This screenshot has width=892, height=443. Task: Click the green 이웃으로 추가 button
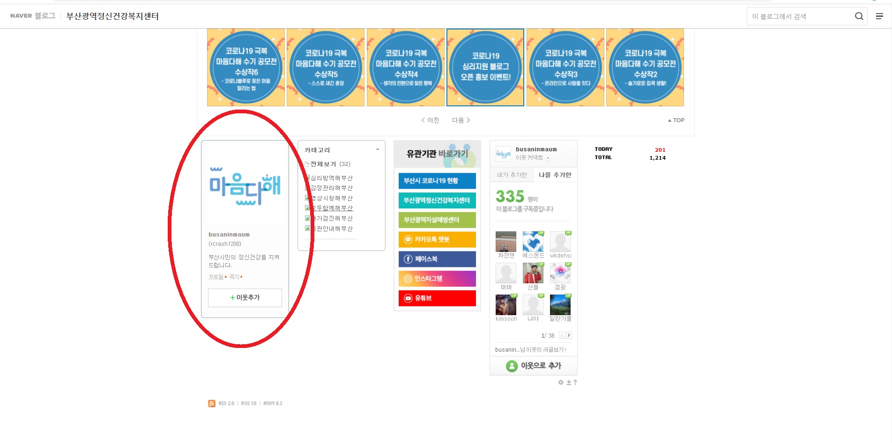pos(533,366)
